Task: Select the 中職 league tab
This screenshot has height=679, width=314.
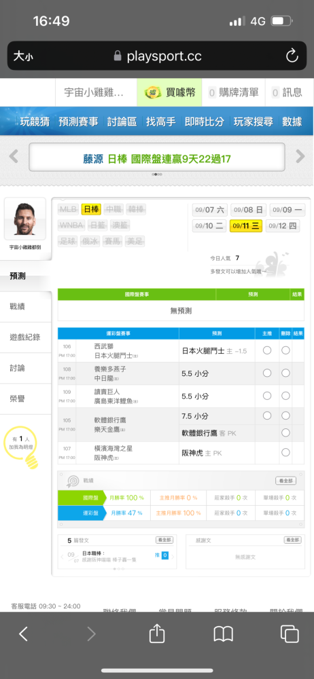Action: 114,210
